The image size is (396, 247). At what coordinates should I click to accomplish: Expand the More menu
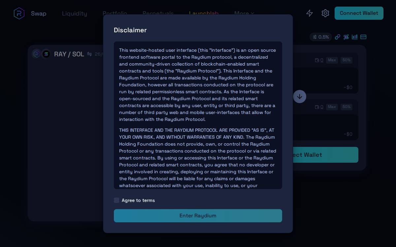click(x=244, y=13)
